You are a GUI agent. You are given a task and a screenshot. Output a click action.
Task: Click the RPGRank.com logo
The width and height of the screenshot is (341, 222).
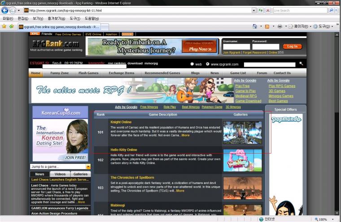pos(56,44)
